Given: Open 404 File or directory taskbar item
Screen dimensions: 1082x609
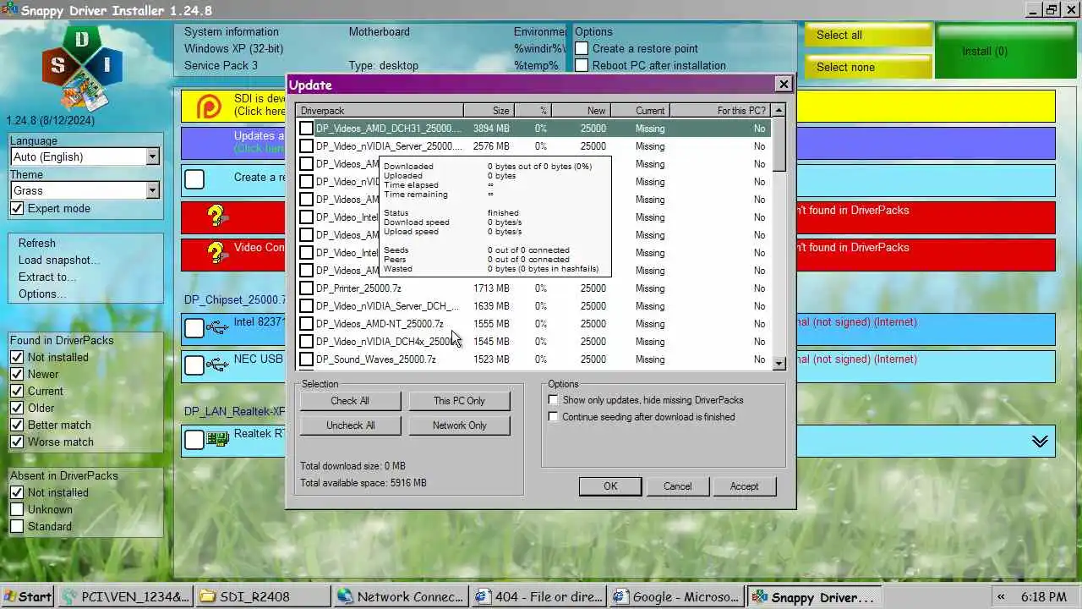Looking at the screenshot, I should (538, 596).
